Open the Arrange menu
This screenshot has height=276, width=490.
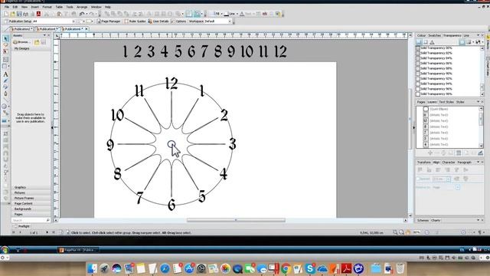point(82,7)
